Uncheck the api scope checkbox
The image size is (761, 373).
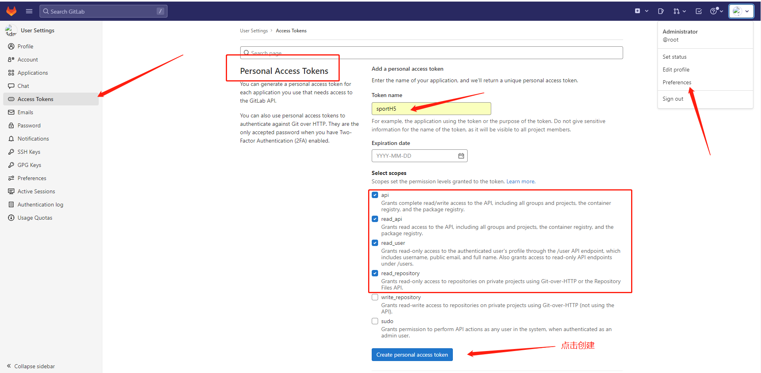[375, 195]
